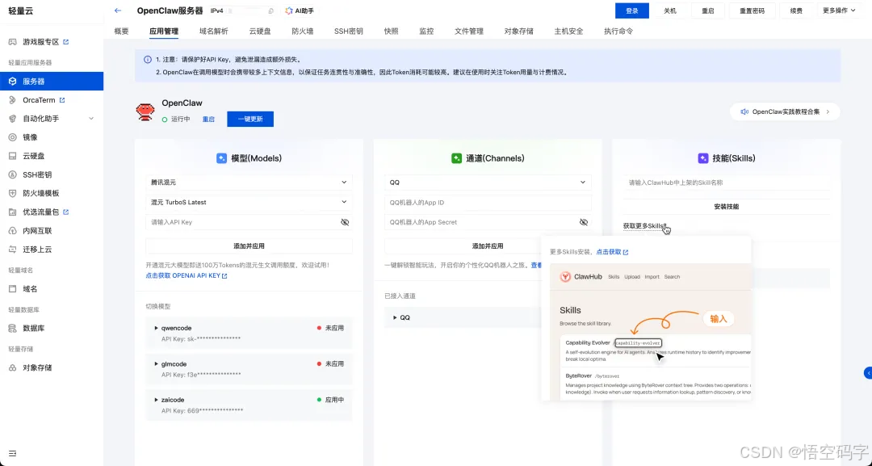Click the 对象存储 sidebar icon
Image resolution: width=872 pixels, height=466 pixels.
coord(12,367)
